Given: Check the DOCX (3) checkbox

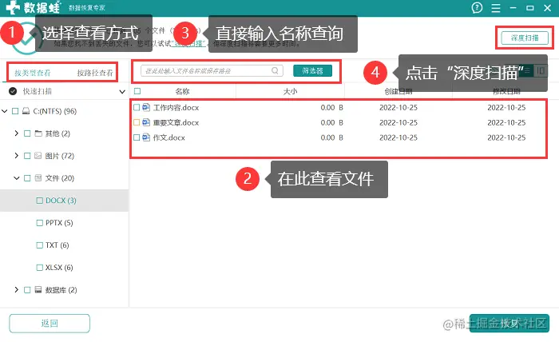Looking at the screenshot, I should 40,201.
